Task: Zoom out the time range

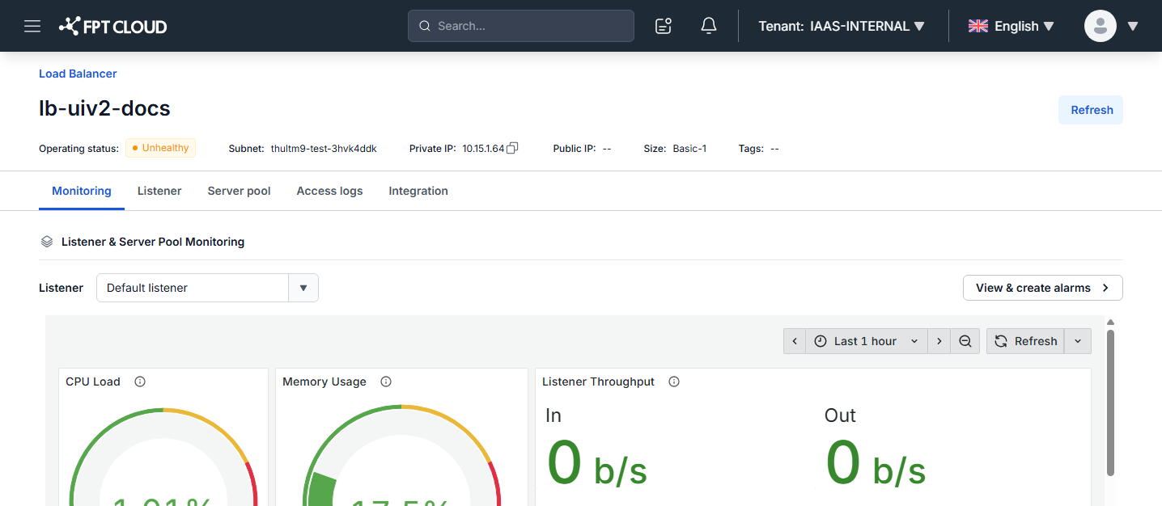Action: tap(965, 341)
